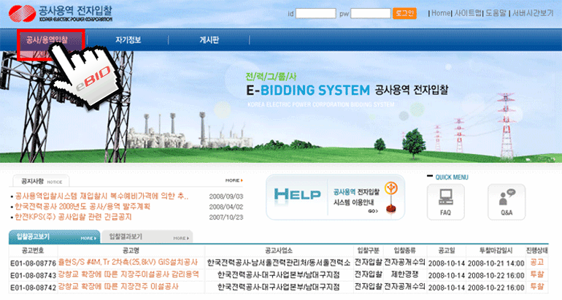Click the pw password field
The height and width of the screenshot is (300, 562).
click(371, 14)
